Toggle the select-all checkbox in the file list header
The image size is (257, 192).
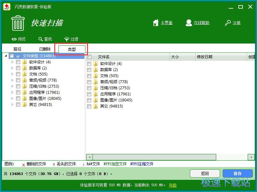click(90, 57)
